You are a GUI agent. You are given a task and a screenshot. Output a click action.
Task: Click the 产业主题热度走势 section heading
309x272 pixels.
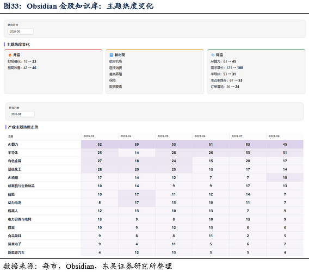click(x=23, y=127)
